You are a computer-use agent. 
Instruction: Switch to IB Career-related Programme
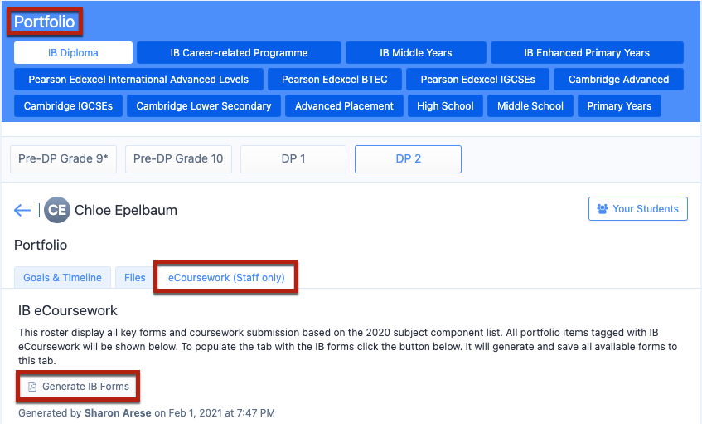239,53
